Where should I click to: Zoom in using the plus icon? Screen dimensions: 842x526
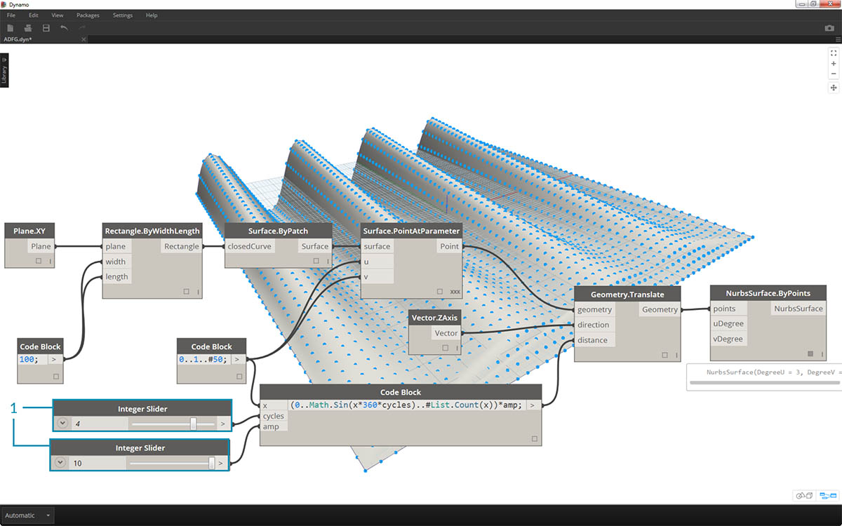pos(834,63)
